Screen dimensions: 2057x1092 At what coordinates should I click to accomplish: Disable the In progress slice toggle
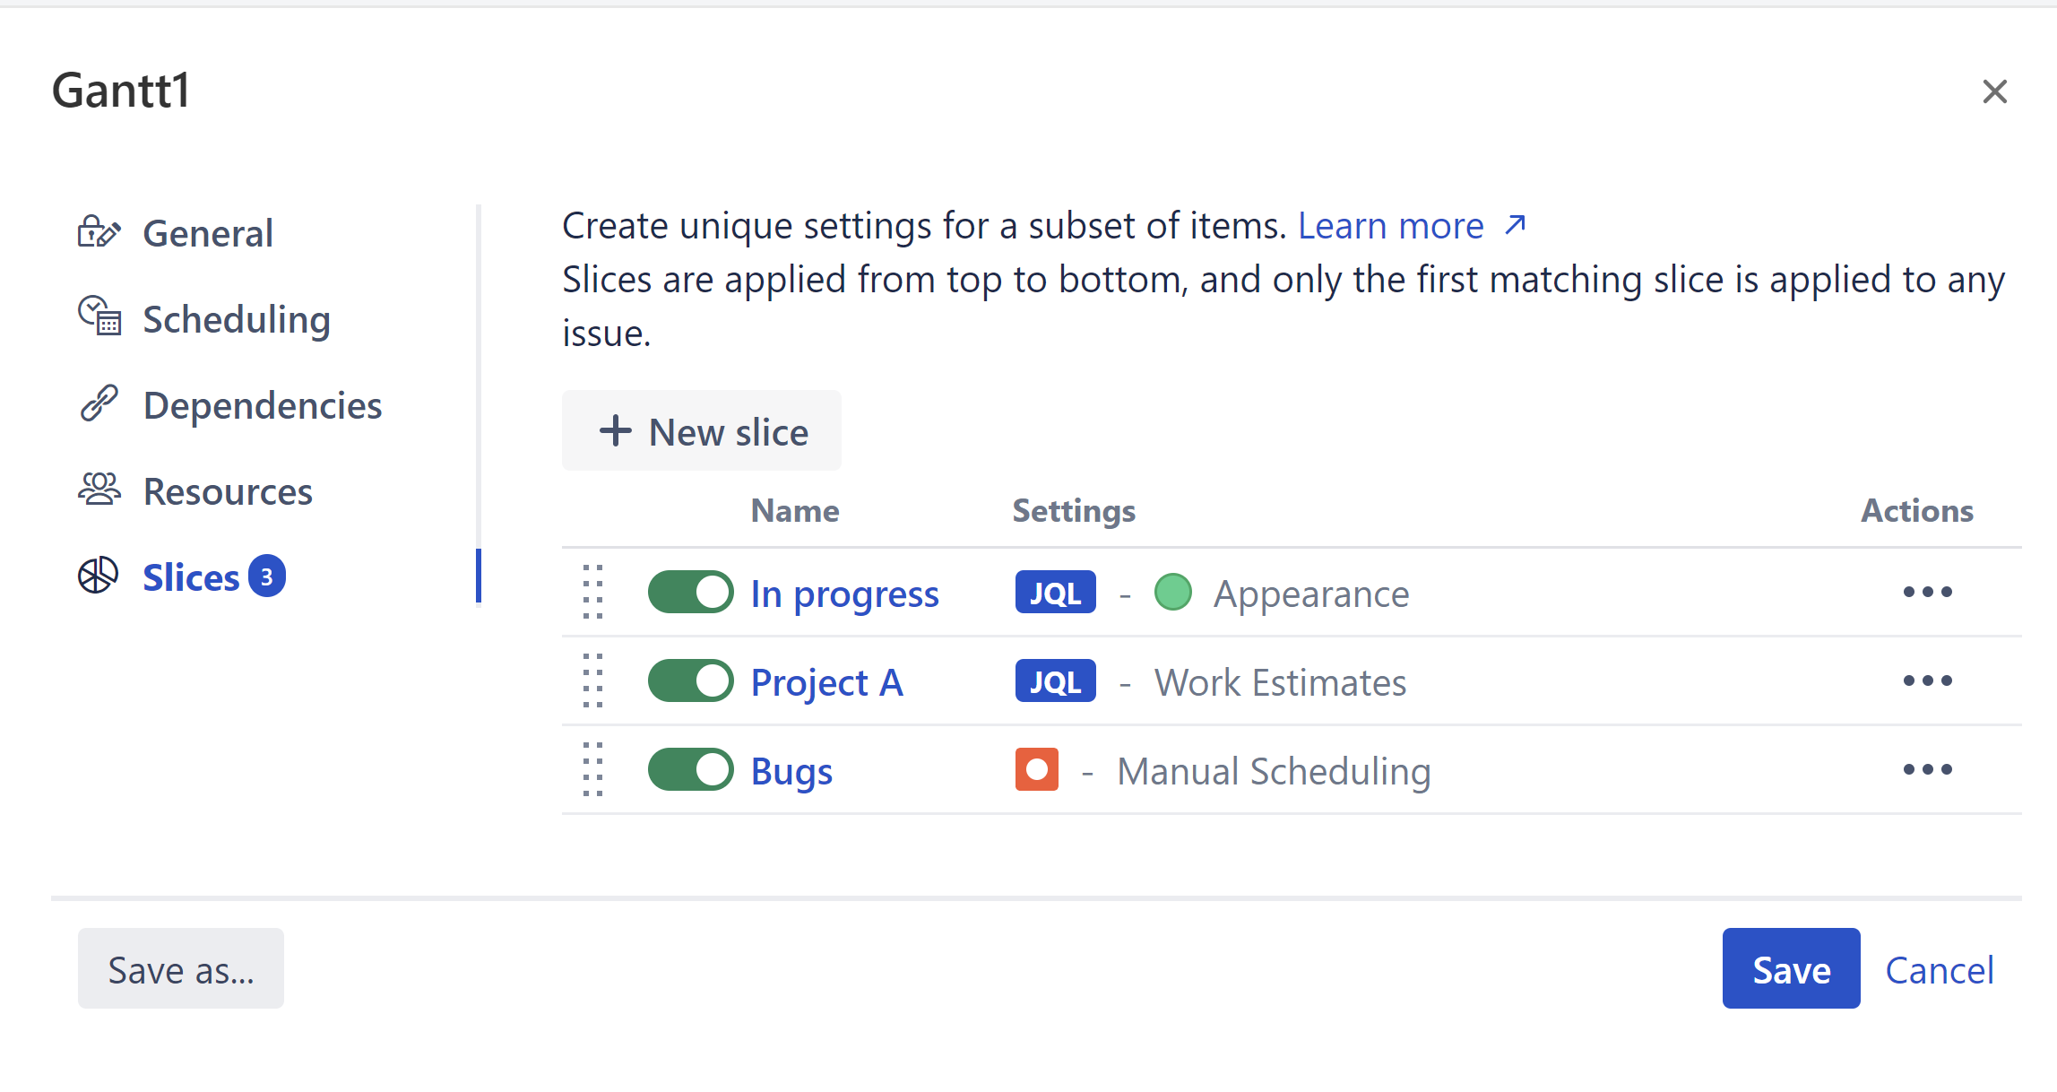click(x=690, y=592)
